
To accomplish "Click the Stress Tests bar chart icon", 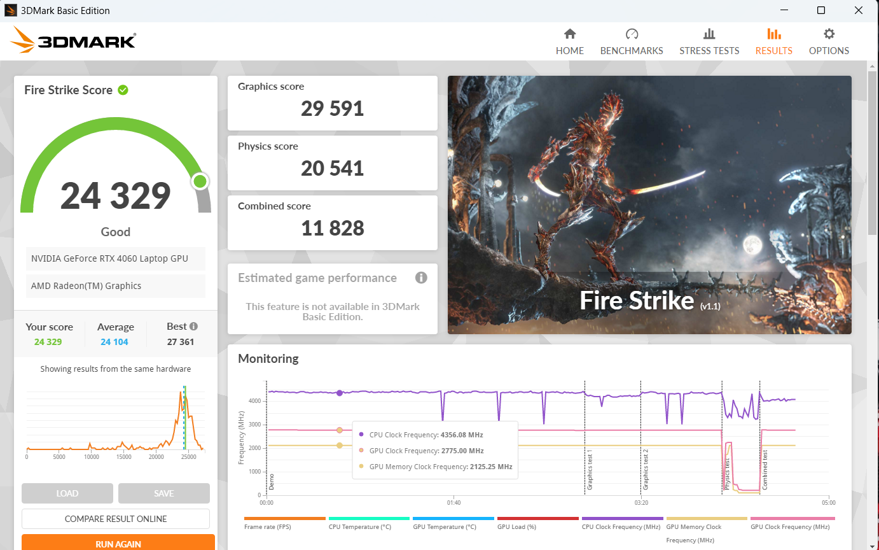I will click(709, 34).
